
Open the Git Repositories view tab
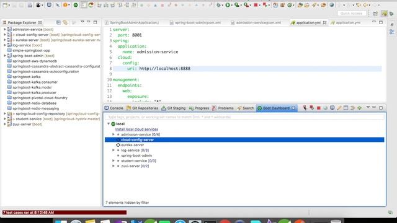(x=142, y=108)
